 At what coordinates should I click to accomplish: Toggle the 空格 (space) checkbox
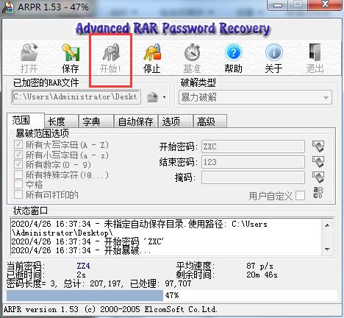click(18, 185)
